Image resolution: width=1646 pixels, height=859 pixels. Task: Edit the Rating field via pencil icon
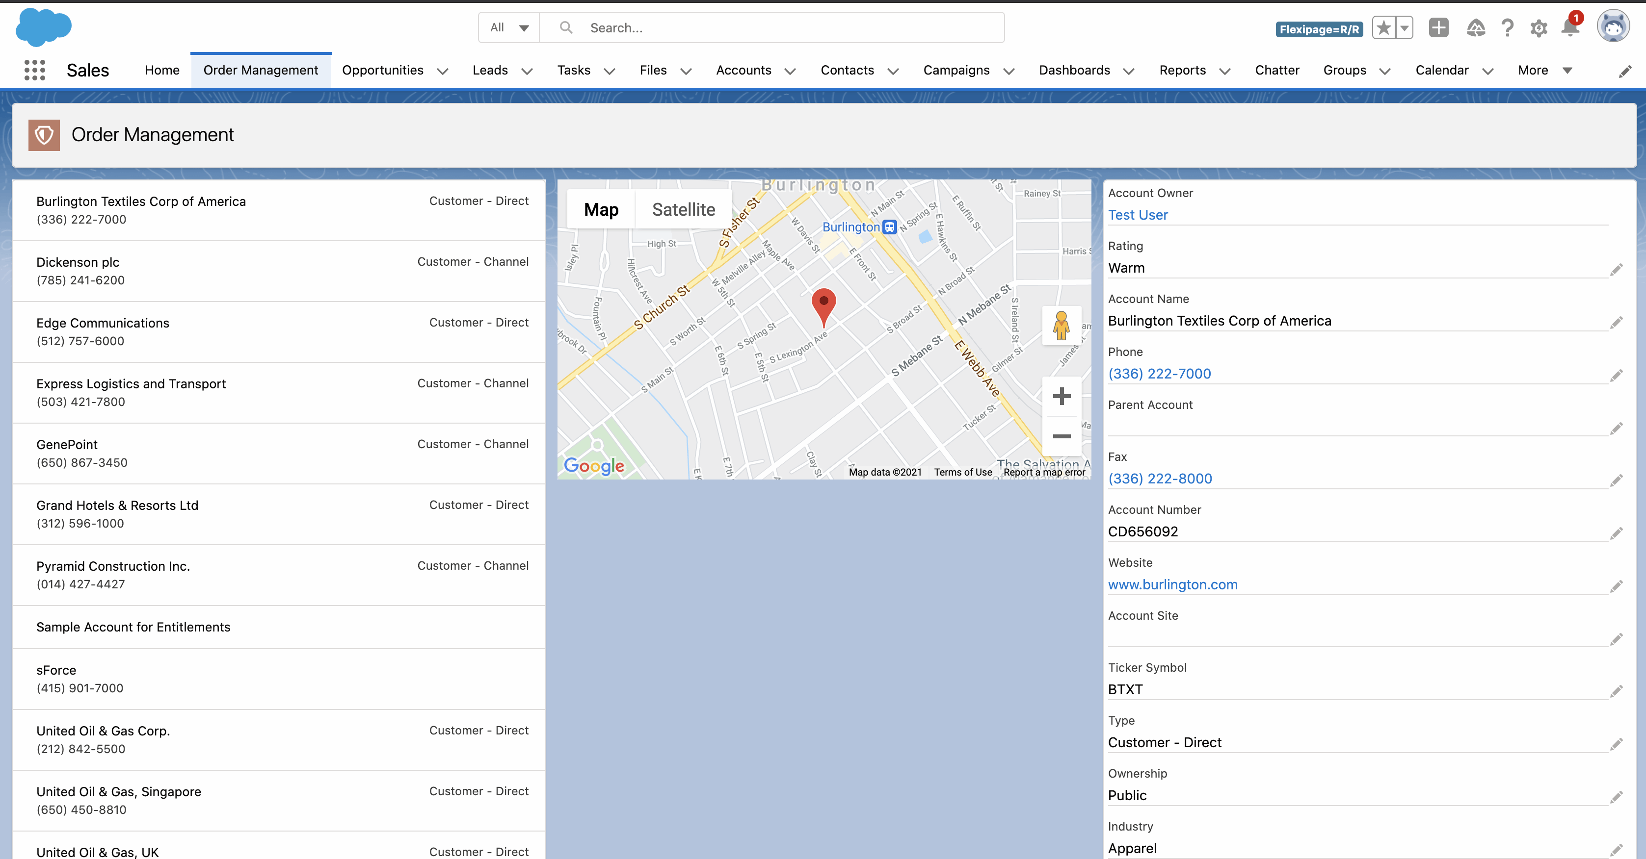(x=1617, y=269)
